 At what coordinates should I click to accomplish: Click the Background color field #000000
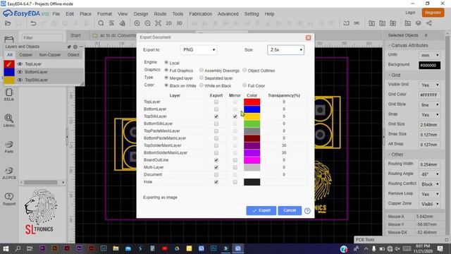(429, 65)
